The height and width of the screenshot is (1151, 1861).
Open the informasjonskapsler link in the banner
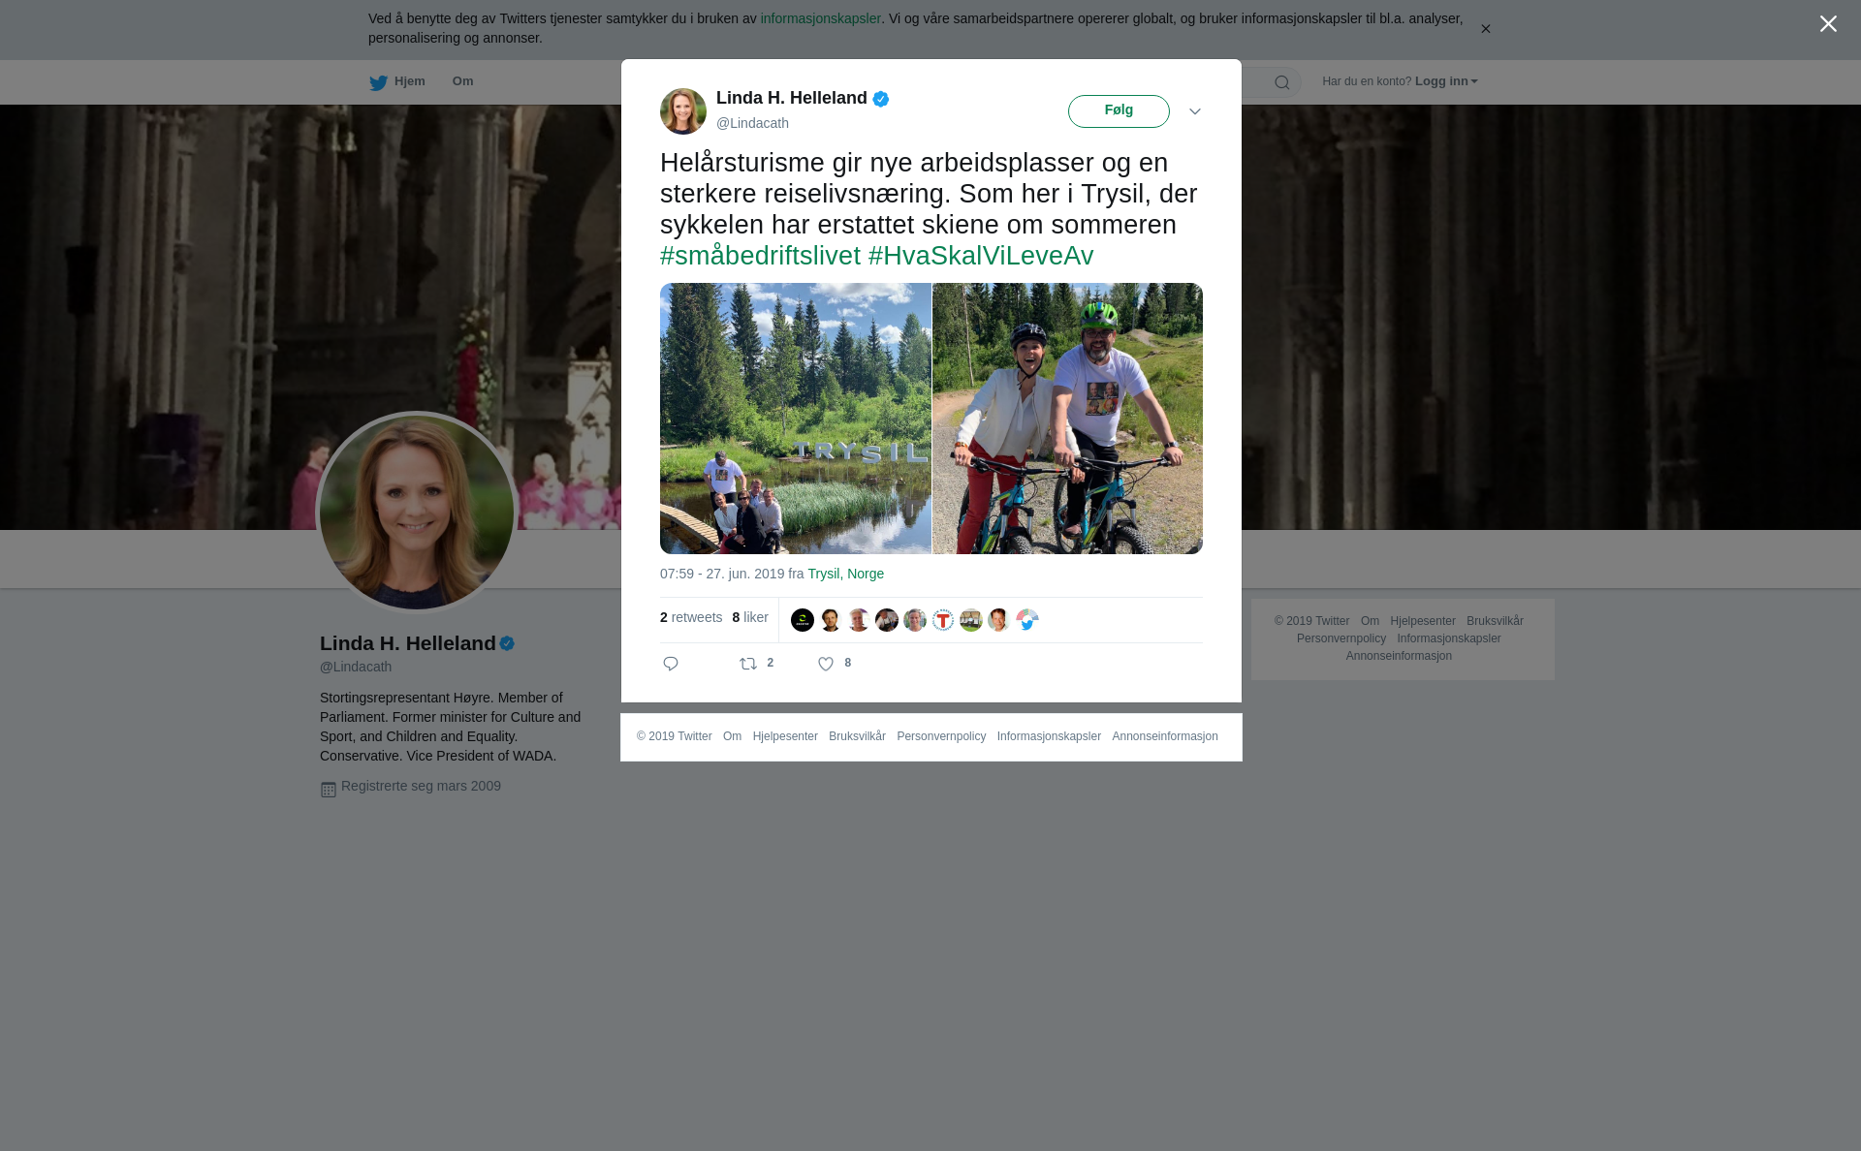(x=820, y=18)
